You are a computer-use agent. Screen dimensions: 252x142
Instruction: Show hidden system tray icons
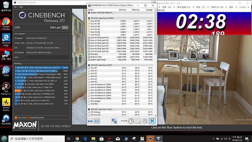213,138
